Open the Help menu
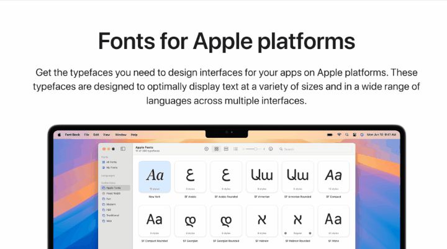Viewport: 447px width, 249px height. [134, 135]
